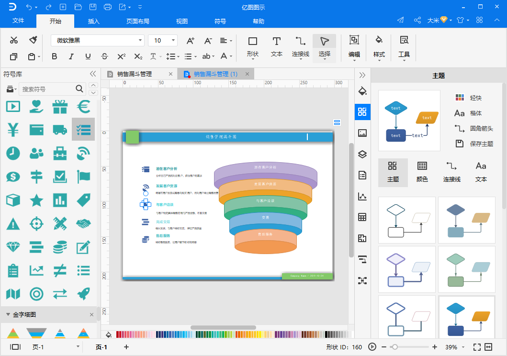Switch to the 插入 ribbon tab
The image size is (507, 356).
click(94, 22)
